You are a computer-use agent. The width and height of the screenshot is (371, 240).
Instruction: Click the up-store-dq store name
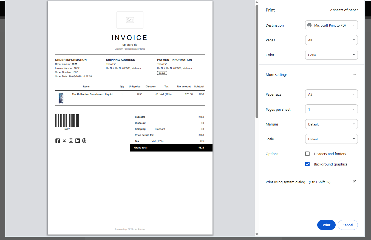(x=130, y=45)
